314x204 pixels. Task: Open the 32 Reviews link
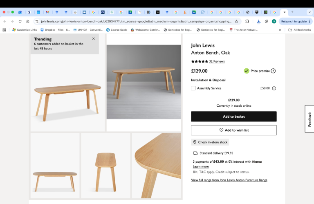coord(217,61)
